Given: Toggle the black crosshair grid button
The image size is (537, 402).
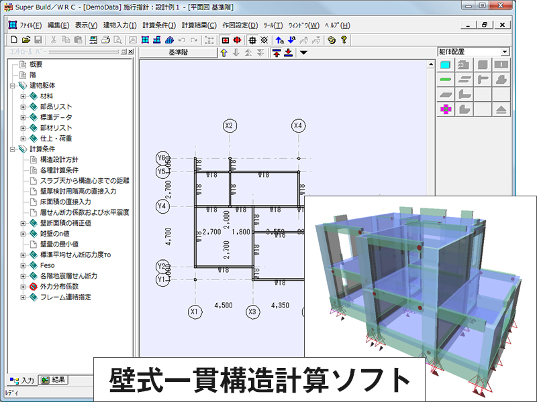Looking at the screenshot, I should pyautogui.click(x=252, y=40).
